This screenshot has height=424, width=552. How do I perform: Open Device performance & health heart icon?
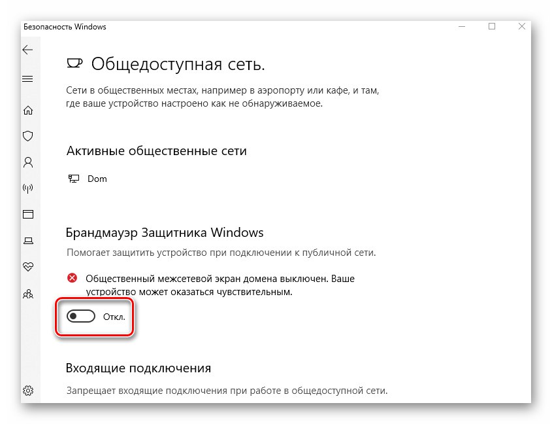pyautogui.click(x=28, y=266)
